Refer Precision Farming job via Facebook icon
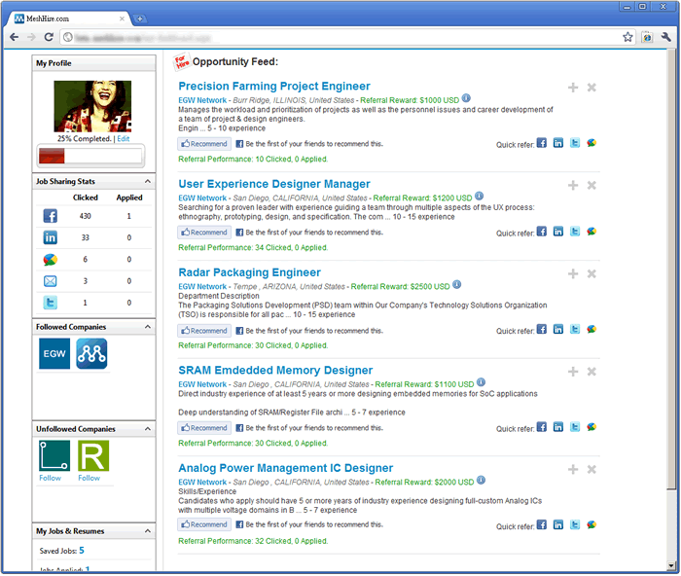The image size is (681, 576). pos(541,143)
